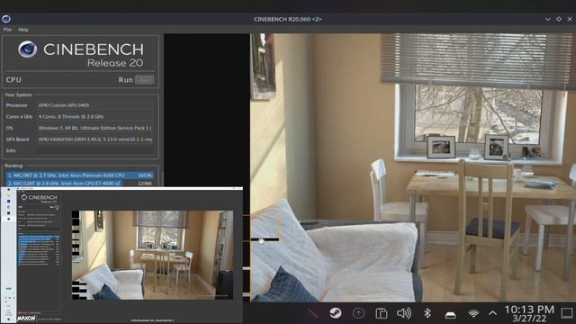
Task: Open the Bluetooth tray icon
Action: pyautogui.click(x=427, y=313)
